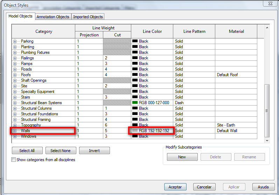Expand the Structural Columns category

[x=15, y=109]
